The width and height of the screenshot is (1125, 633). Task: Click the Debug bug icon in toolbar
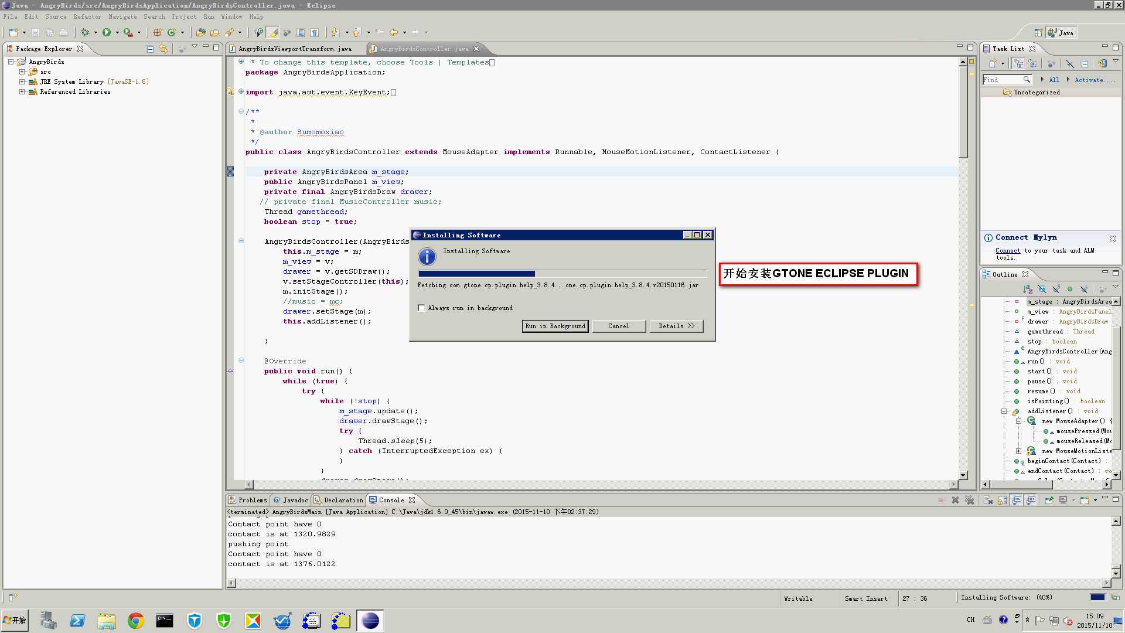click(85, 32)
